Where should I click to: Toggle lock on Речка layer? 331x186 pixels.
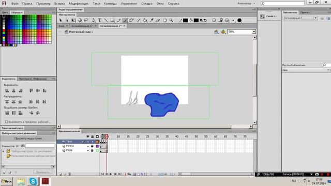[x=92, y=146]
